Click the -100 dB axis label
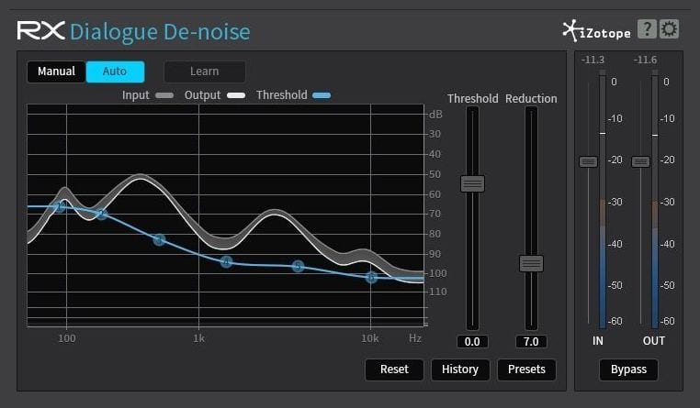 click(x=436, y=273)
